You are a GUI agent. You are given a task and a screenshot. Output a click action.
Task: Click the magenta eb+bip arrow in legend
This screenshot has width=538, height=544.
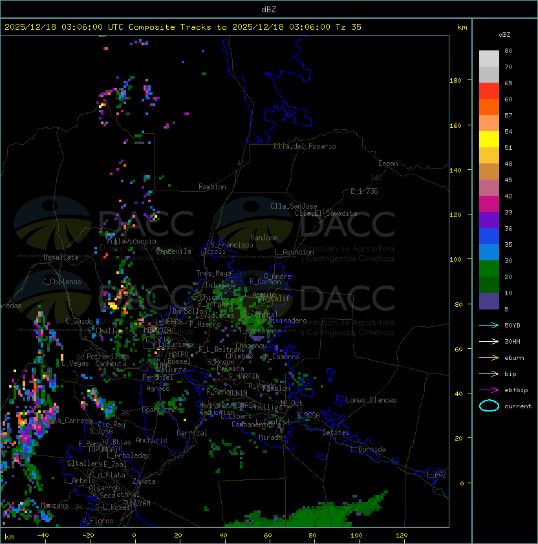[x=489, y=390]
